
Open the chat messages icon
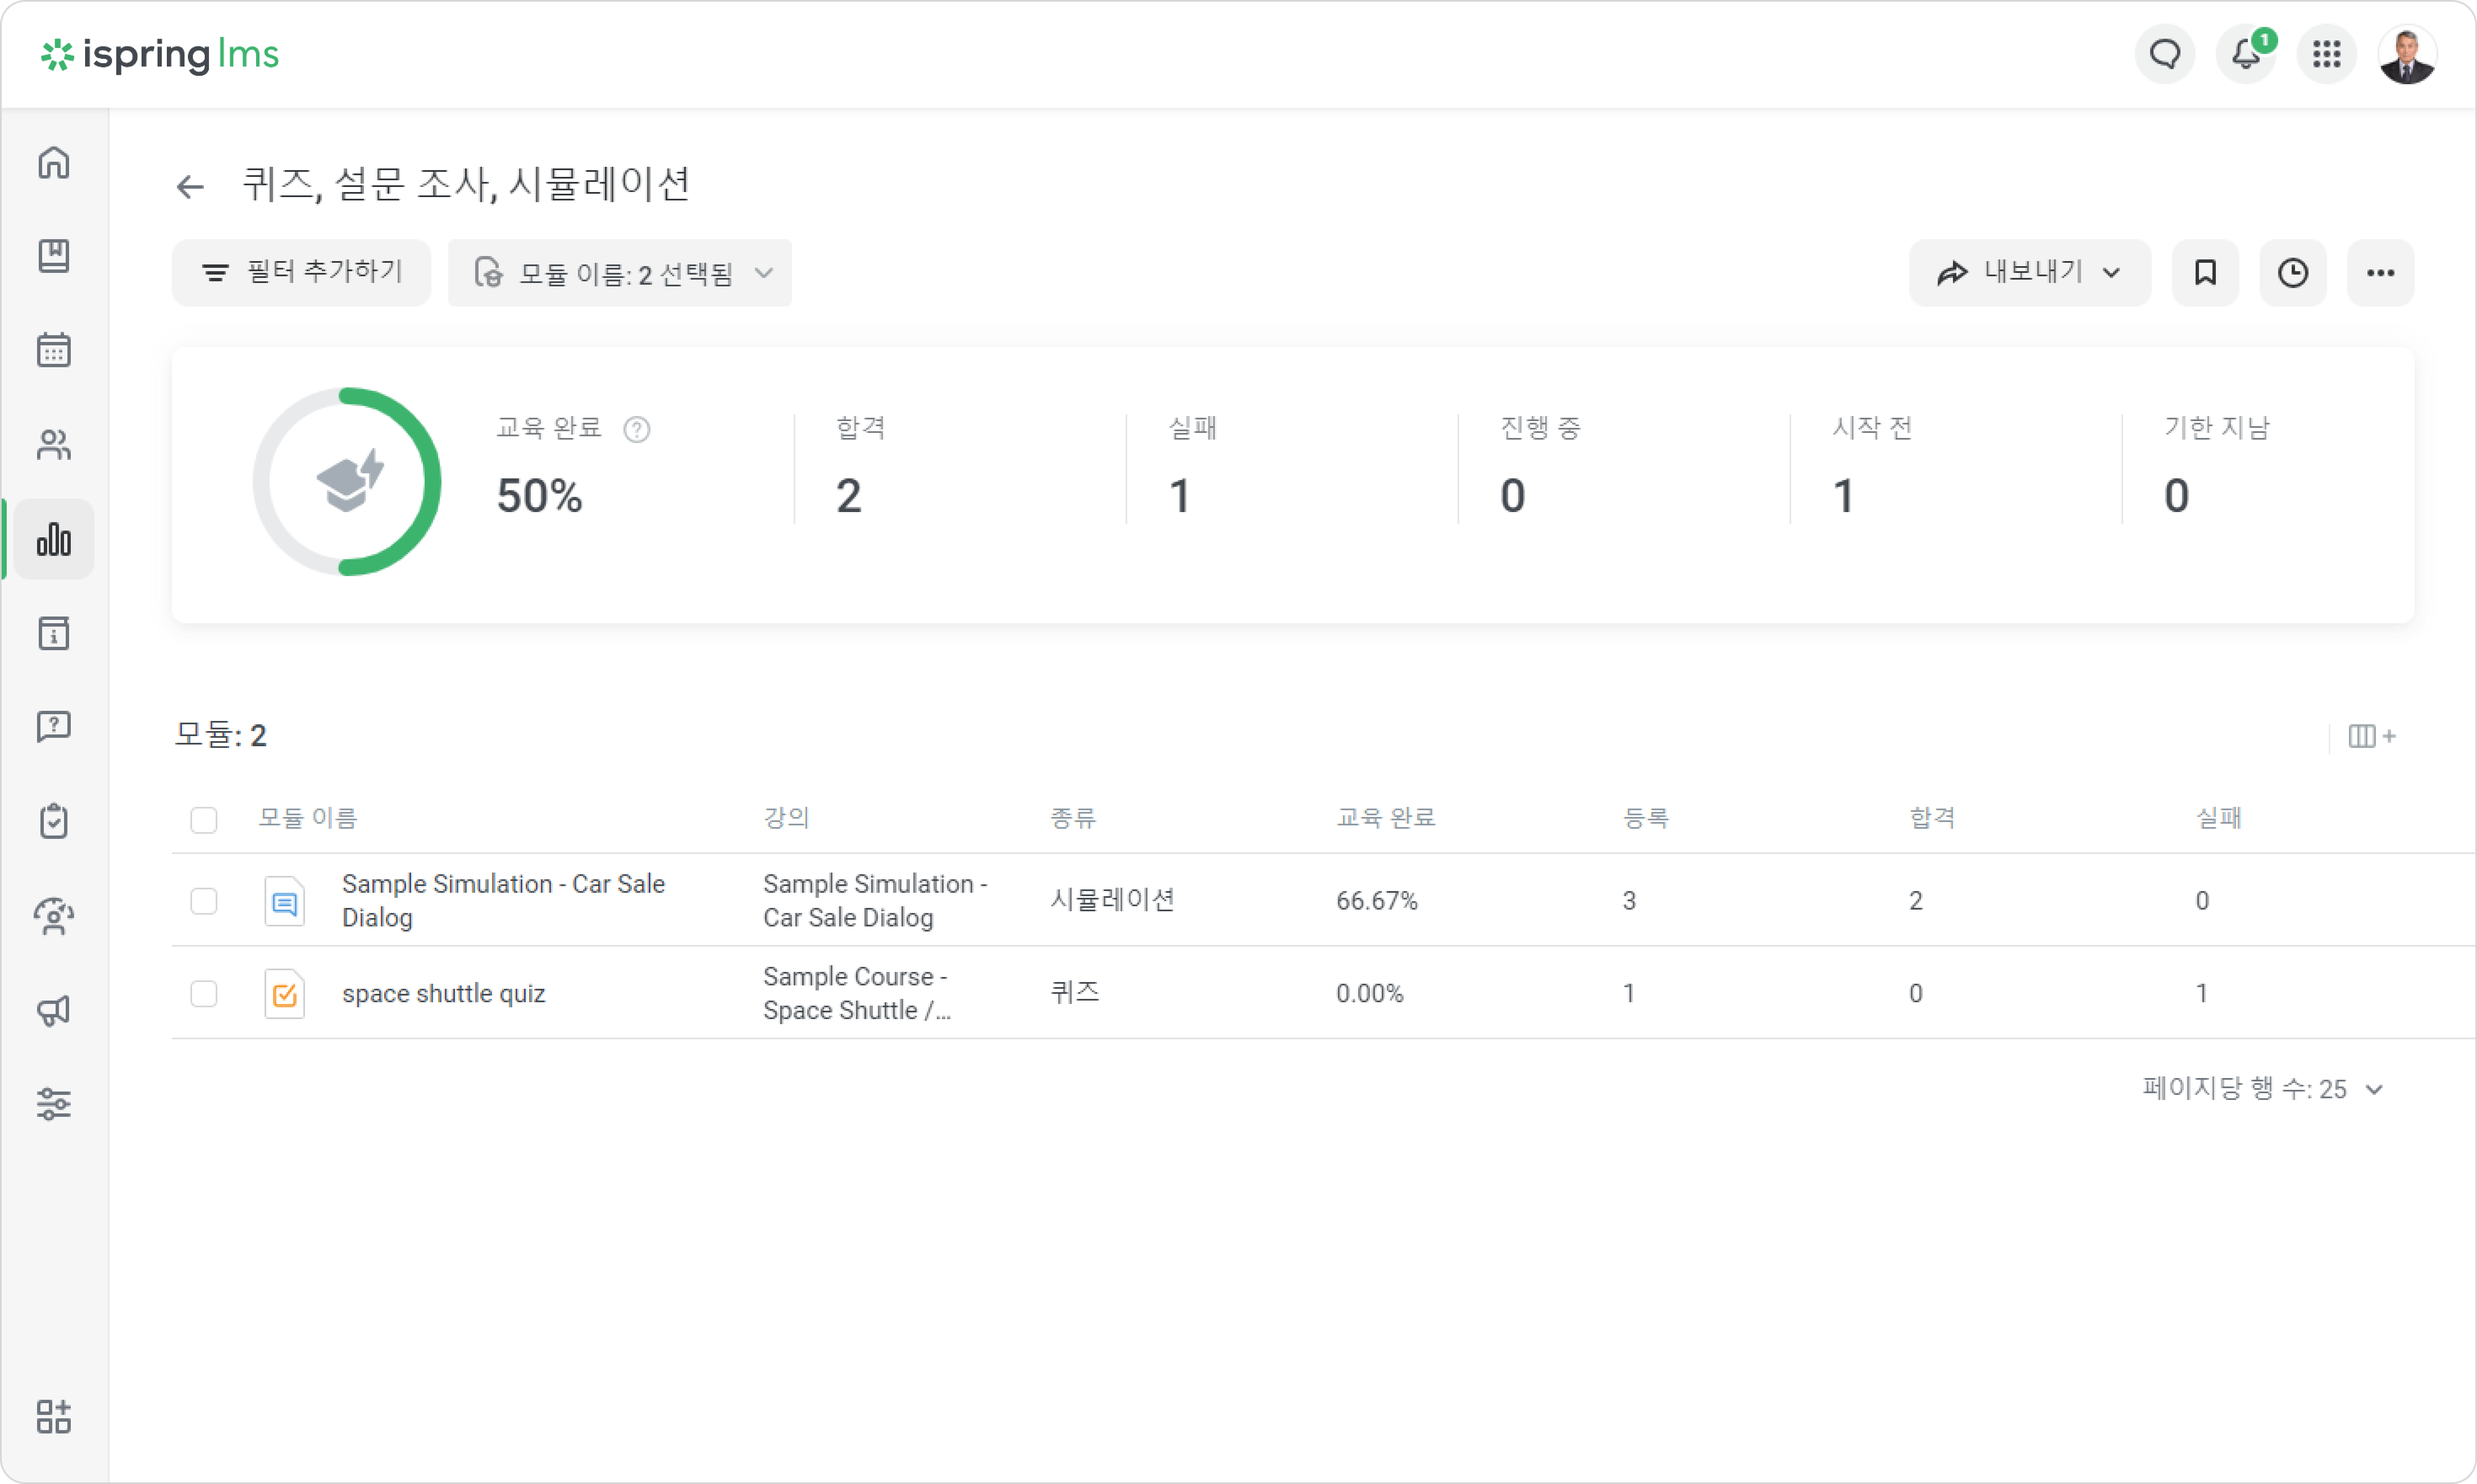point(2165,54)
